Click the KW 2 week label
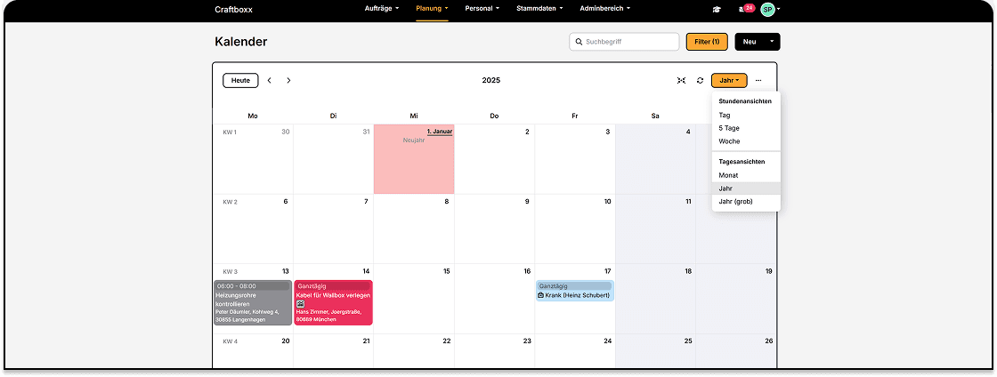This screenshot has width=997, height=377. 230,202
